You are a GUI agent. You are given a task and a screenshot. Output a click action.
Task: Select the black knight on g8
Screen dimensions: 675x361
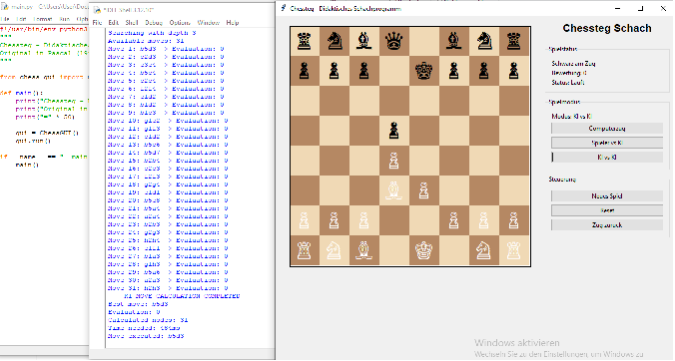[x=484, y=42]
